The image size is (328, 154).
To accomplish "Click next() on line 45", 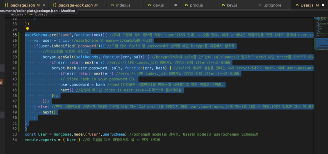I will click(x=67, y=90).
